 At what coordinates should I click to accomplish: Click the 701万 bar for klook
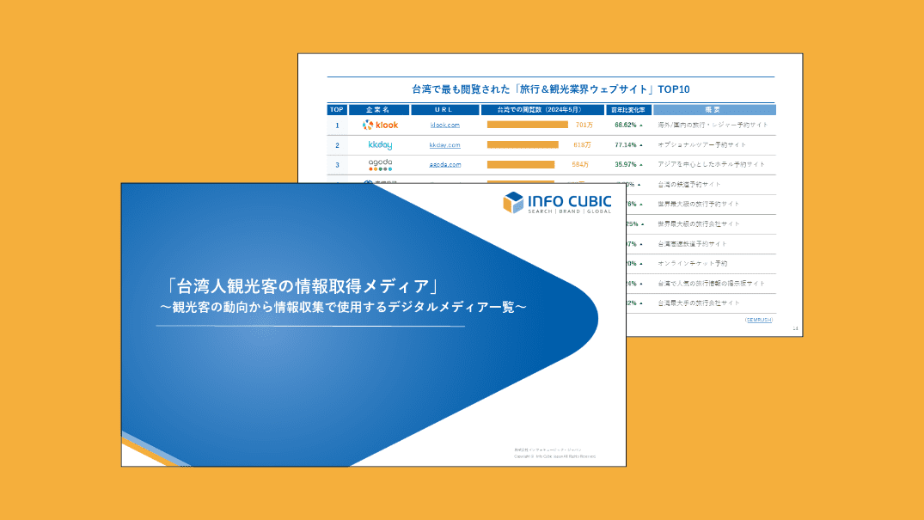(528, 125)
